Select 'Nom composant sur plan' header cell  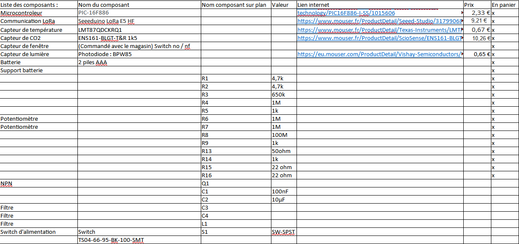pyautogui.click(x=236, y=5)
